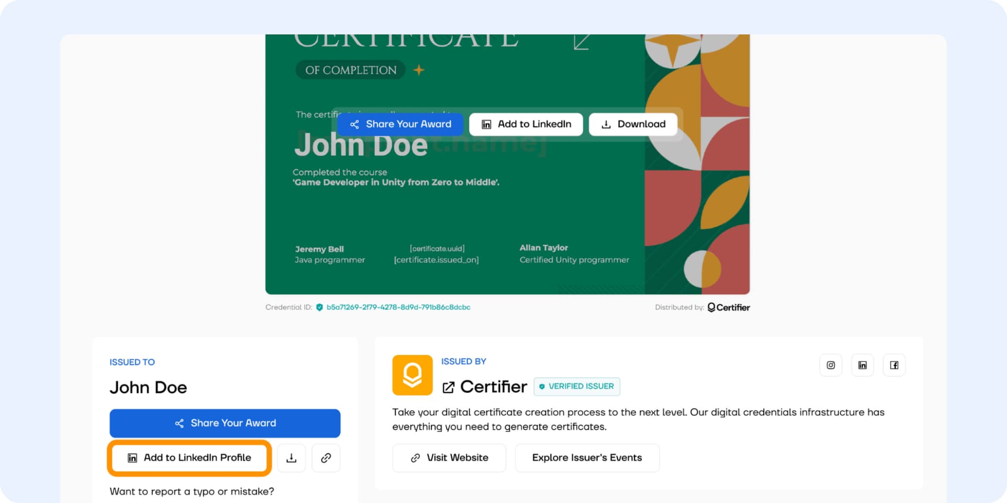The image size is (1007, 503).
Task: Click the external link icon beside Certifier name
Action: click(448, 387)
